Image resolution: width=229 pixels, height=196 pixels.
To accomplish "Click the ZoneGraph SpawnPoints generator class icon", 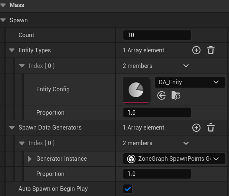I will coord(131,159).
